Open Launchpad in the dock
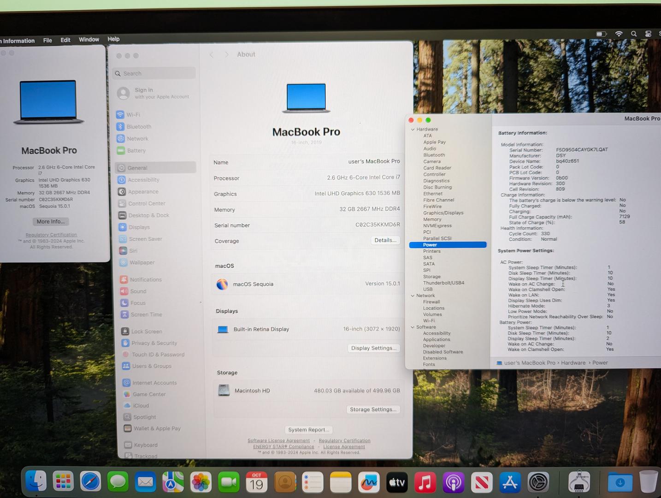The image size is (661, 498). coord(63,482)
